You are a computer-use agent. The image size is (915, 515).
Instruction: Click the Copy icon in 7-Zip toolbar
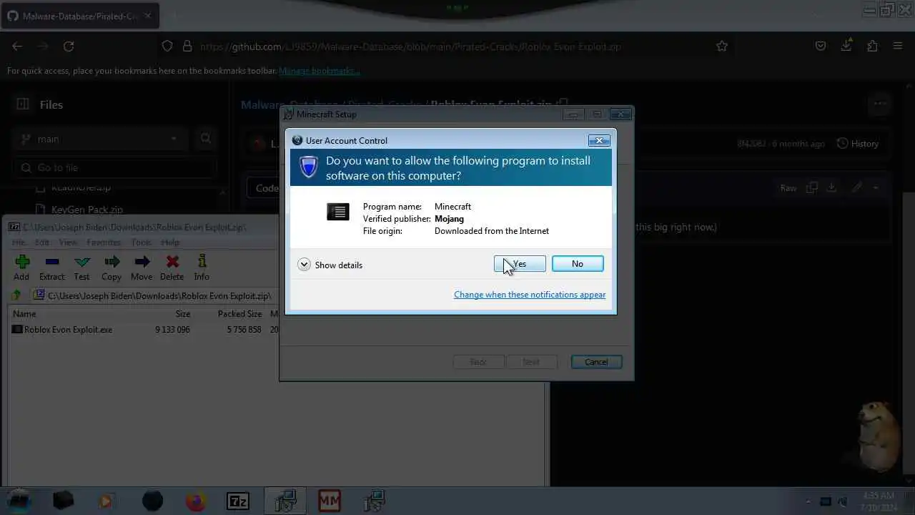click(112, 268)
